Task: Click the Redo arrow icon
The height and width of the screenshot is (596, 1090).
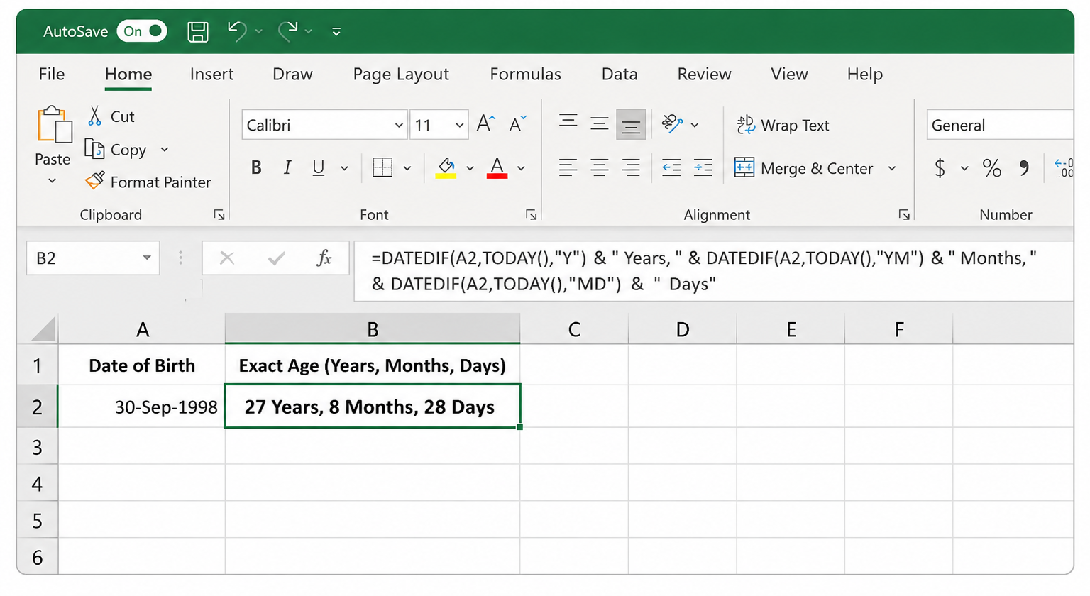Action: coord(288,31)
